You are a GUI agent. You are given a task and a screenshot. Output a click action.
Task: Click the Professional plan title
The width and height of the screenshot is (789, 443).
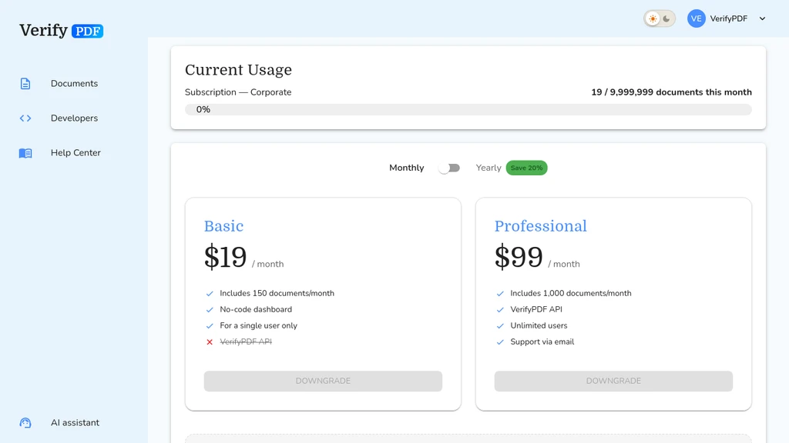540,226
